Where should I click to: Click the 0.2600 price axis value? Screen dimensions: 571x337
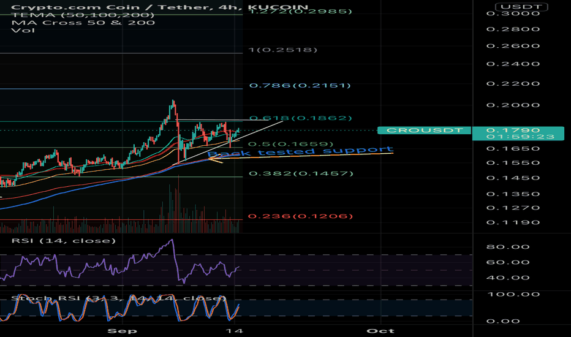[513, 46]
